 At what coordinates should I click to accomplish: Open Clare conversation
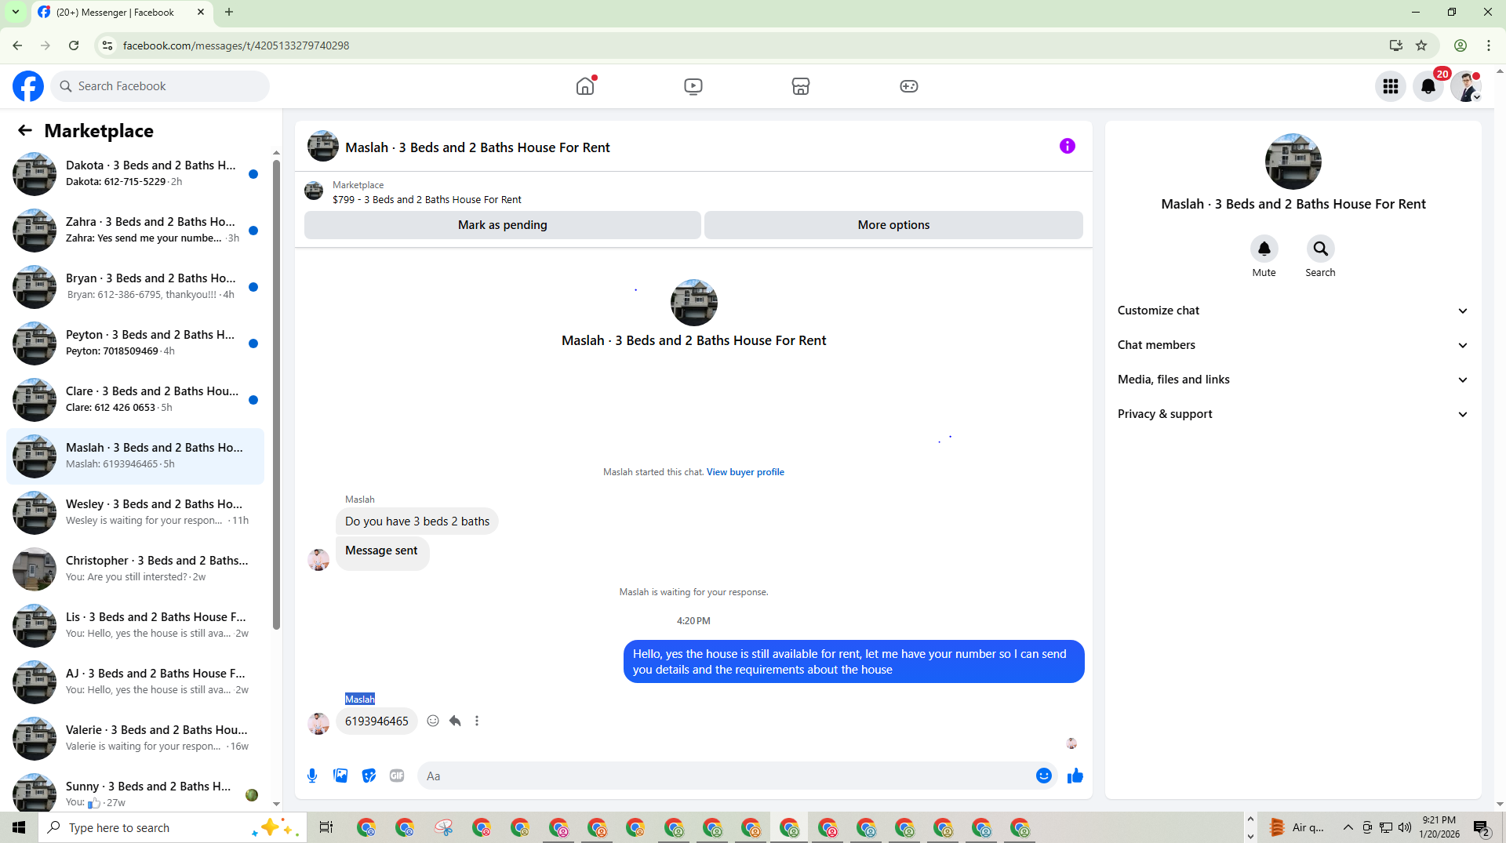(x=135, y=400)
